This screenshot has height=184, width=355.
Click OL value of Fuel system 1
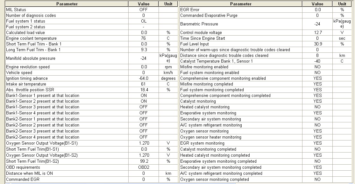144,21
